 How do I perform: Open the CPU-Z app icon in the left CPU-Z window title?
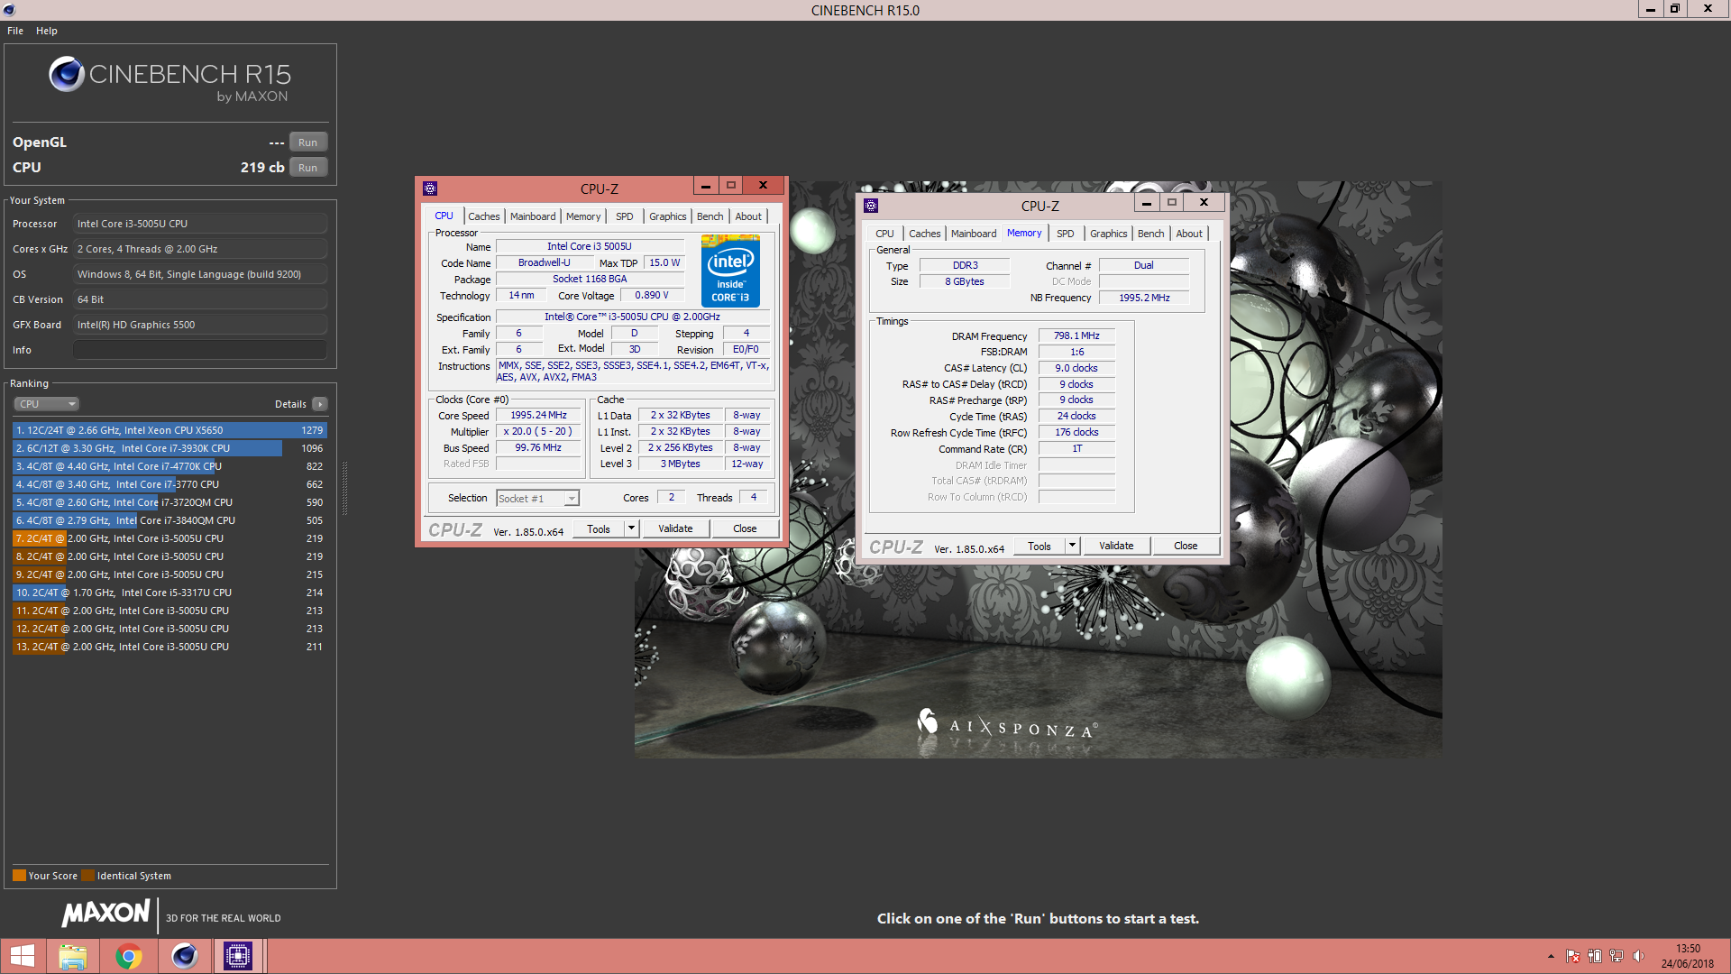point(430,188)
